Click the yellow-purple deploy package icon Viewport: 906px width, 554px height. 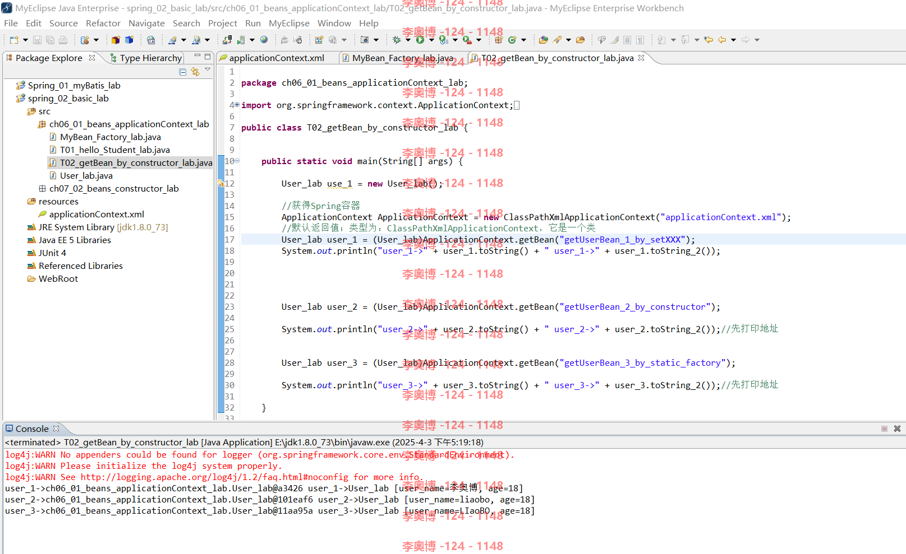point(116,40)
